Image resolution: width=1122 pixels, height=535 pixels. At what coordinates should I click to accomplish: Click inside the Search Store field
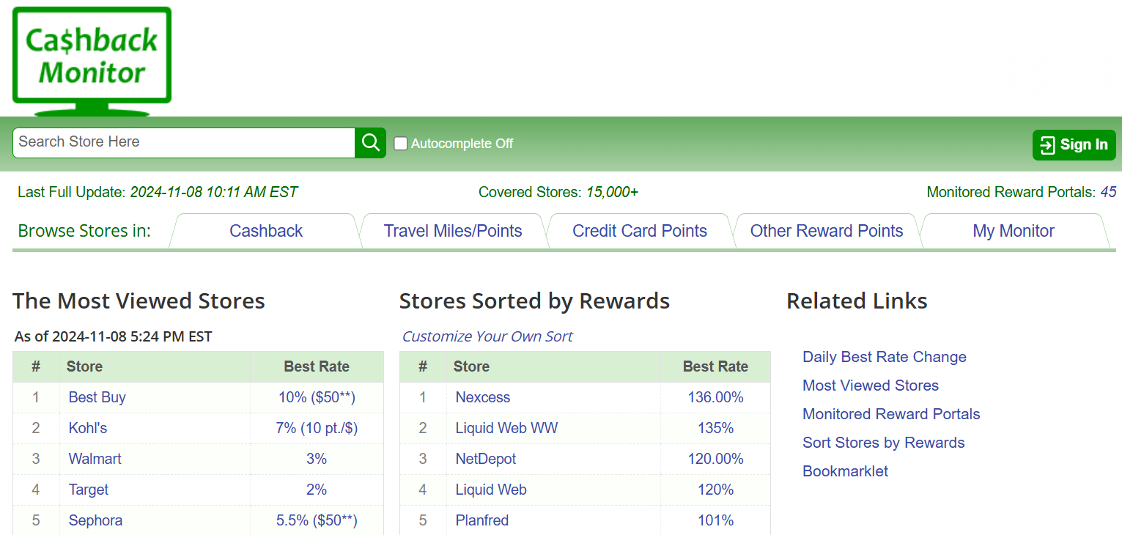click(x=183, y=142)
